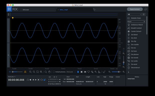Viewport: 155px width, 96px height.
Task: Click the waveform/spectrogram opacity slider handle
Action: click(x=13, y=72)
